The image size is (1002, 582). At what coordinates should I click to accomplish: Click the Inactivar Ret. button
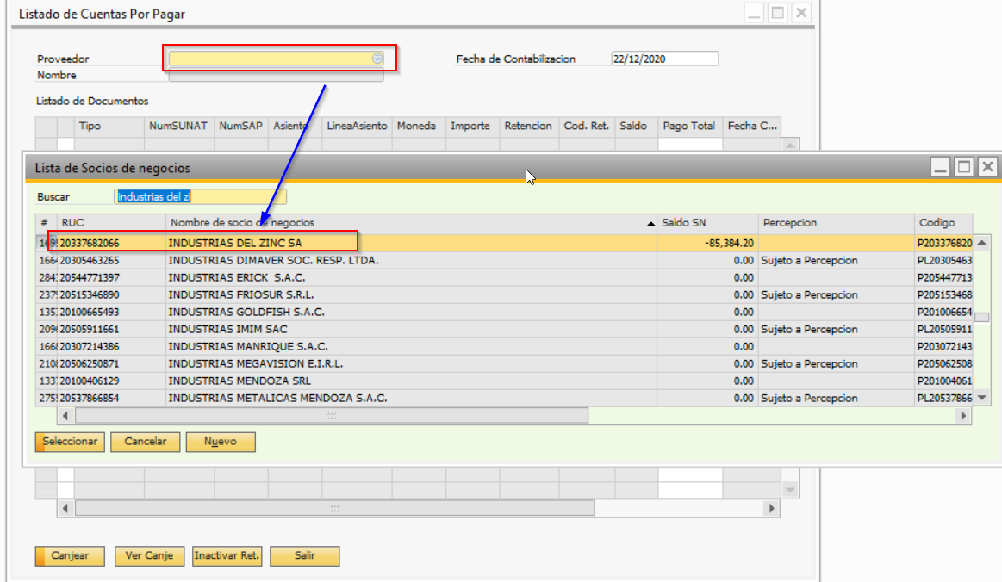227,556
